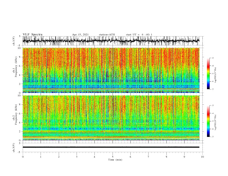Click the ch.1 spectrogram panel
This screenshot has height=176, width=228.
[111, 70]
